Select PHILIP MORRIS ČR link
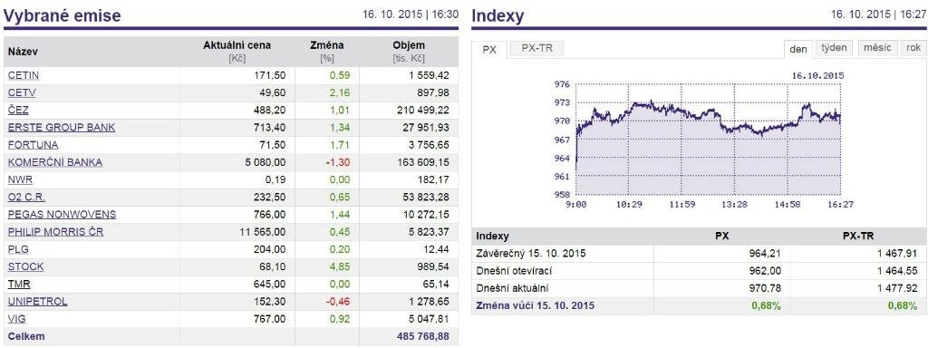This screenshot has width=928, height=348. (x=55, y=232)
